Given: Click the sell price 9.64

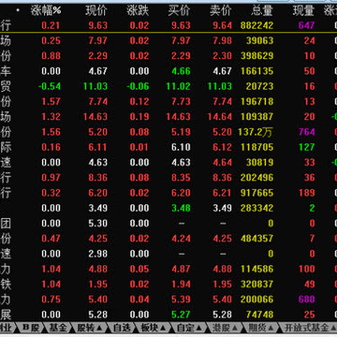Looking at the screenshot, I should (x=222, y=25).
